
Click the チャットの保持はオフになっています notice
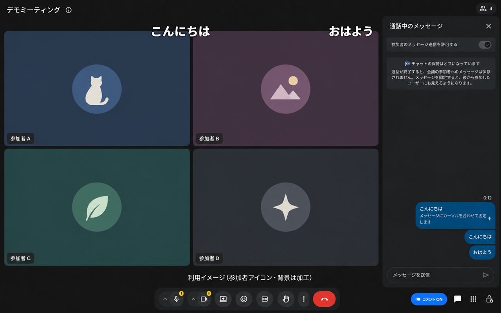[x=441, y=74]
